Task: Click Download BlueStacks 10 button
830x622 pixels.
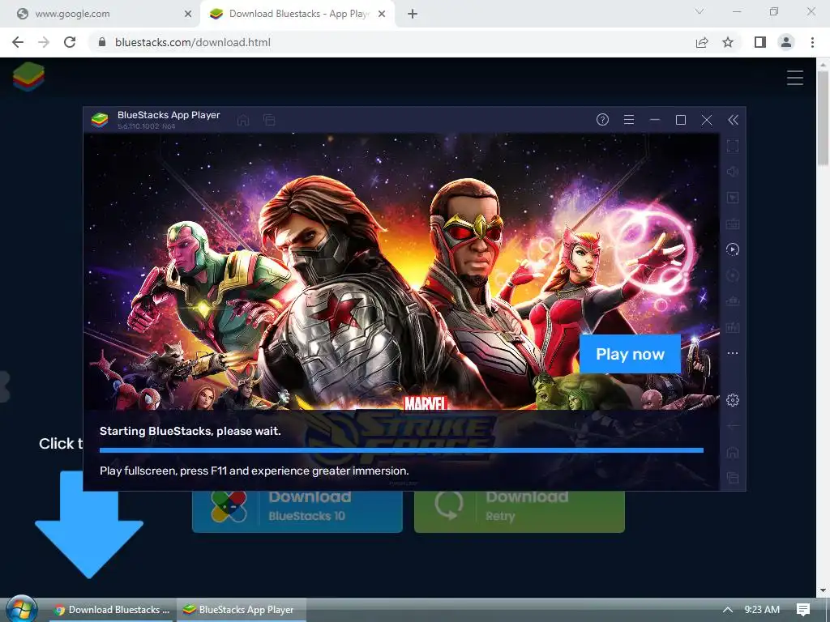Action: pyautogui.click(x=297, y=510)
